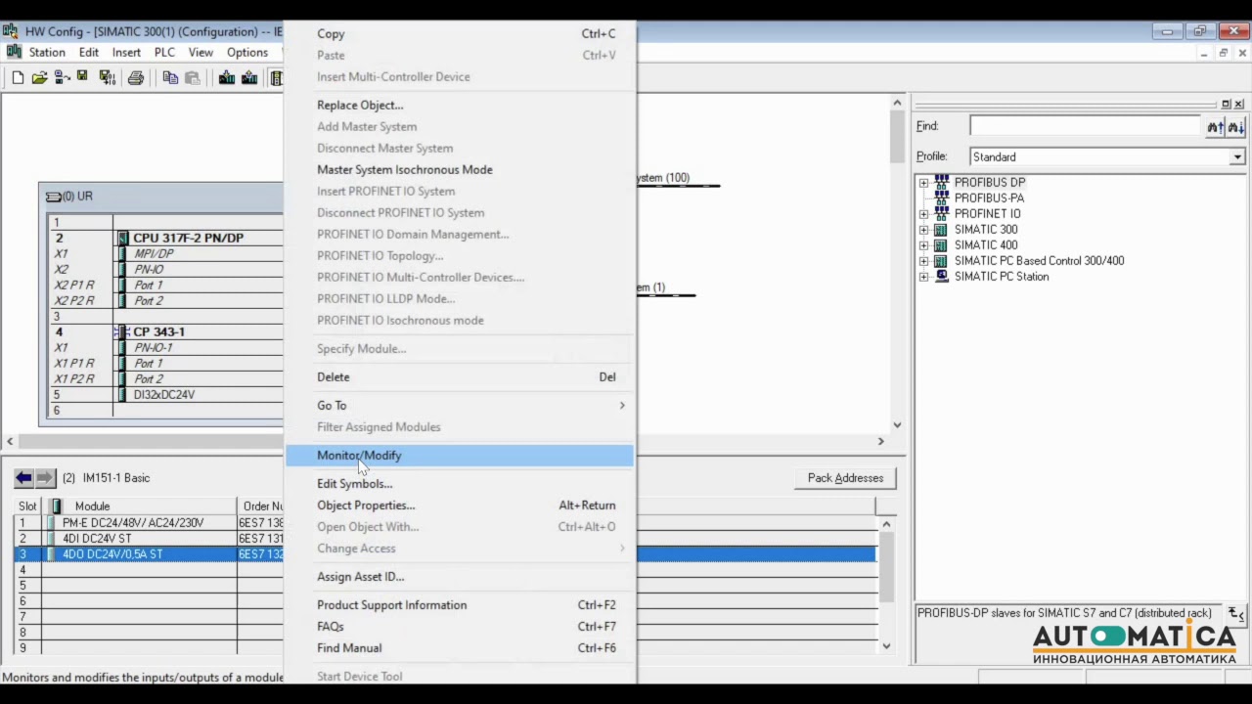Undock the hardware catalog panel
This screenshot has width=1252, height=704.
[1226, 104]
